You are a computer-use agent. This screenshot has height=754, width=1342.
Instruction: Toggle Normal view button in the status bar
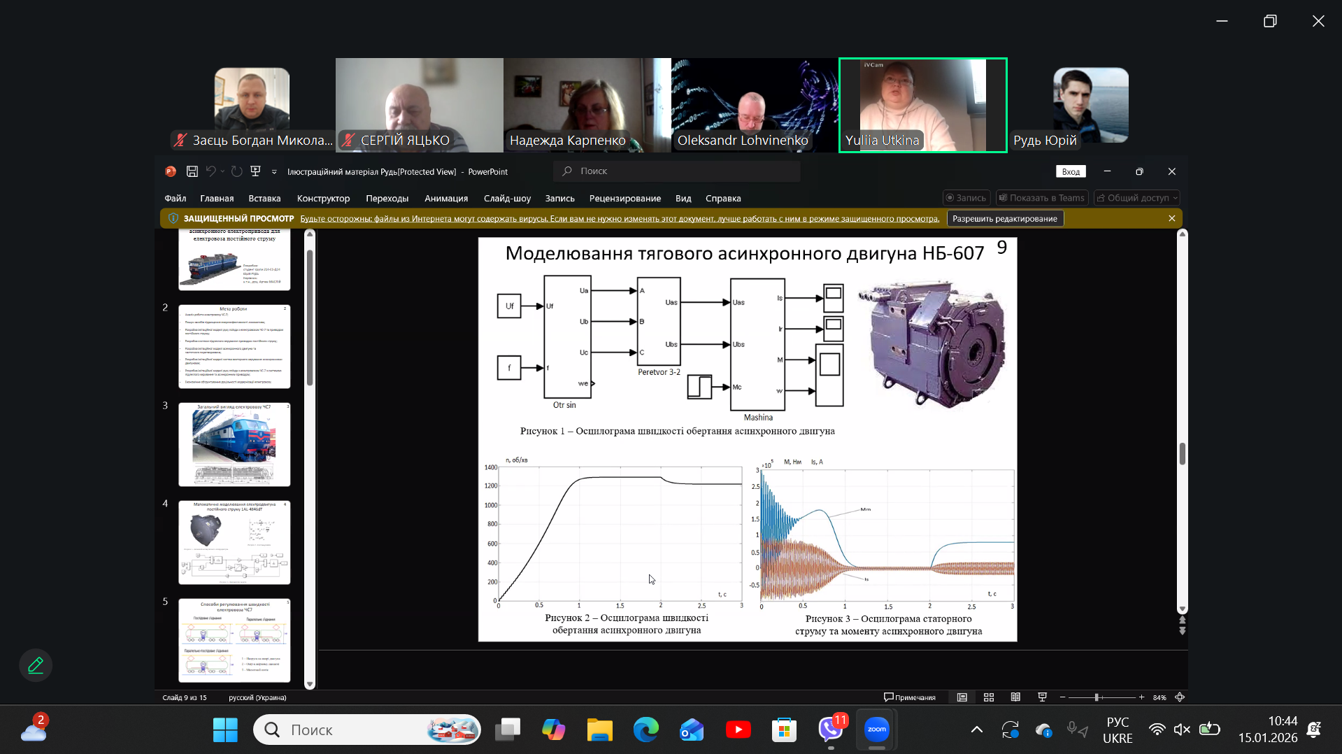click(x=962, y=697)
